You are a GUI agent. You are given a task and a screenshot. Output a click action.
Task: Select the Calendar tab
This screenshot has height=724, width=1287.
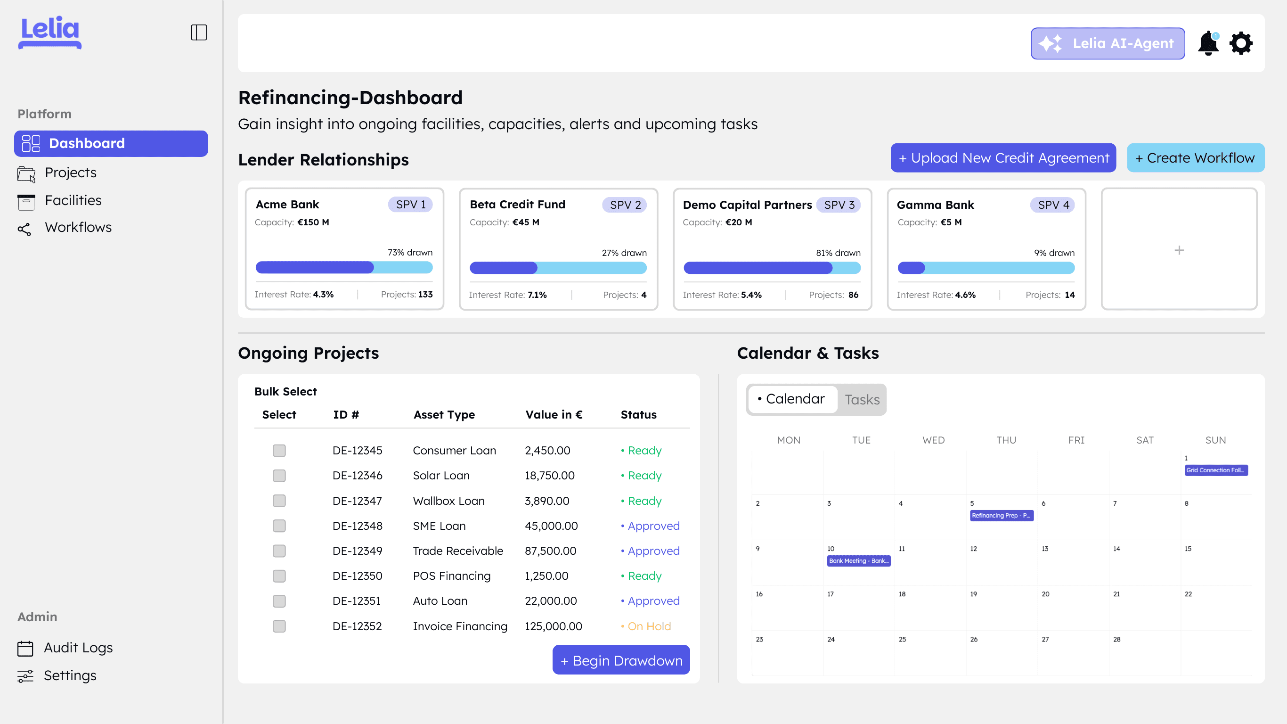click(x=792, y=398)
